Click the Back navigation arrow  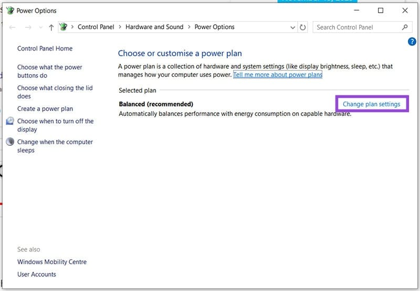click(x=12, y=27)
